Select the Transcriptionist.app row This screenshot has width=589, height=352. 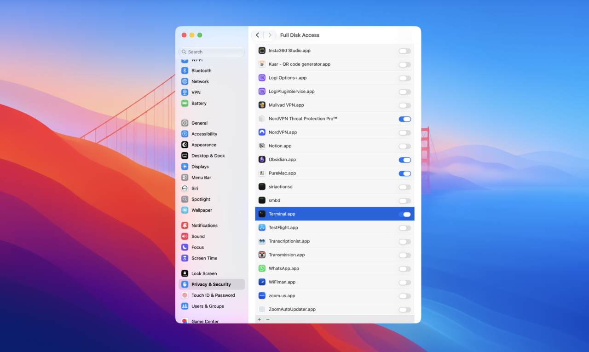coord(335,241)
